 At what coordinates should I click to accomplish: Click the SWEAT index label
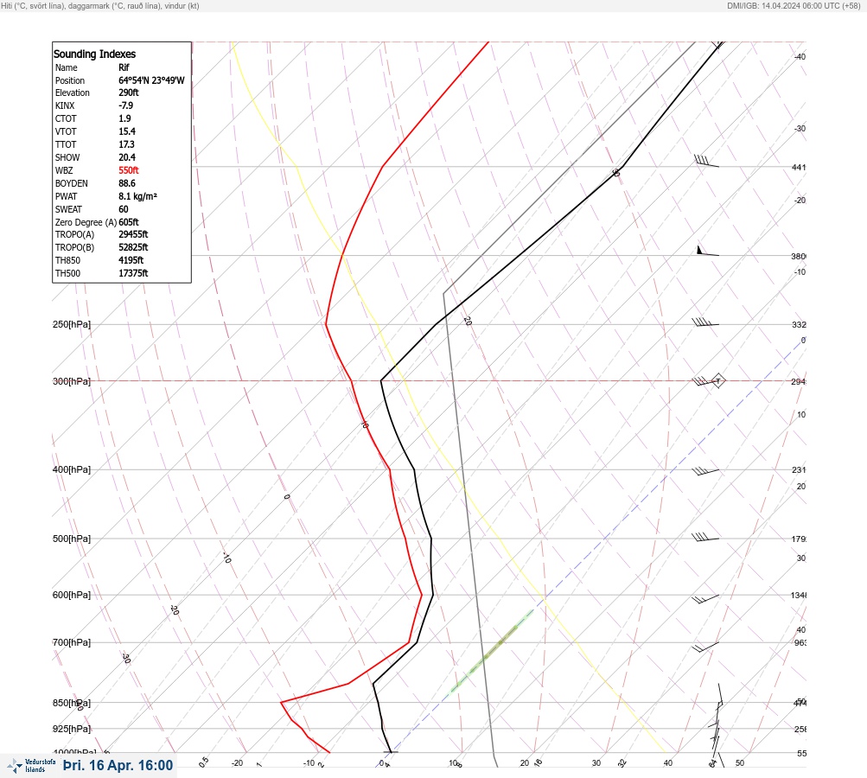68,209
